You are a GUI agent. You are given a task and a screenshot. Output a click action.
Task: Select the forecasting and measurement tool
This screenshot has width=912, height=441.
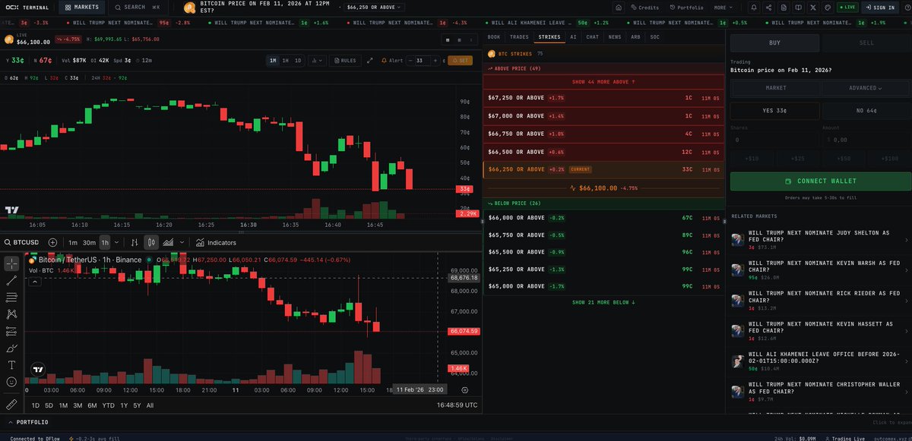(x=11, y=331)
